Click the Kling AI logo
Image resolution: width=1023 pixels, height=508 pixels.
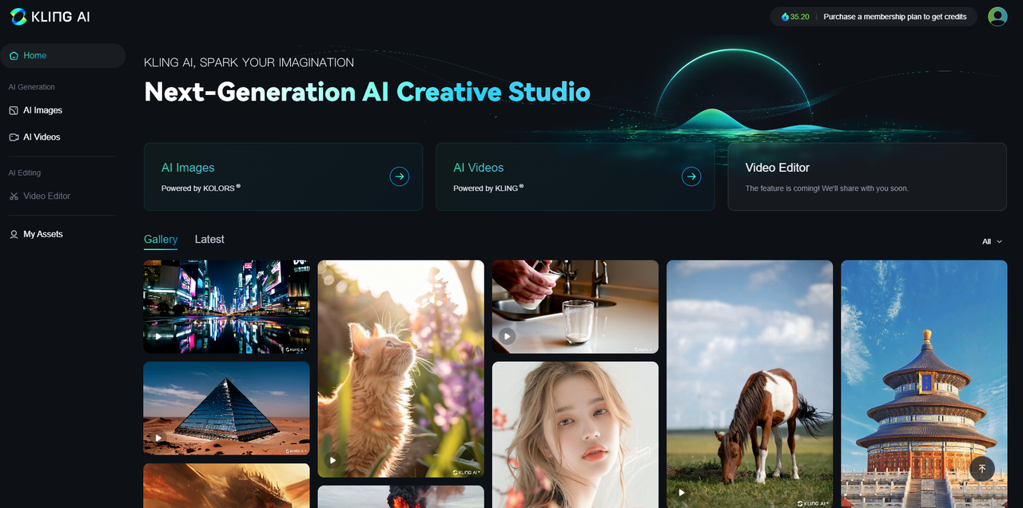pyautogui.click(x=50, y=16)
